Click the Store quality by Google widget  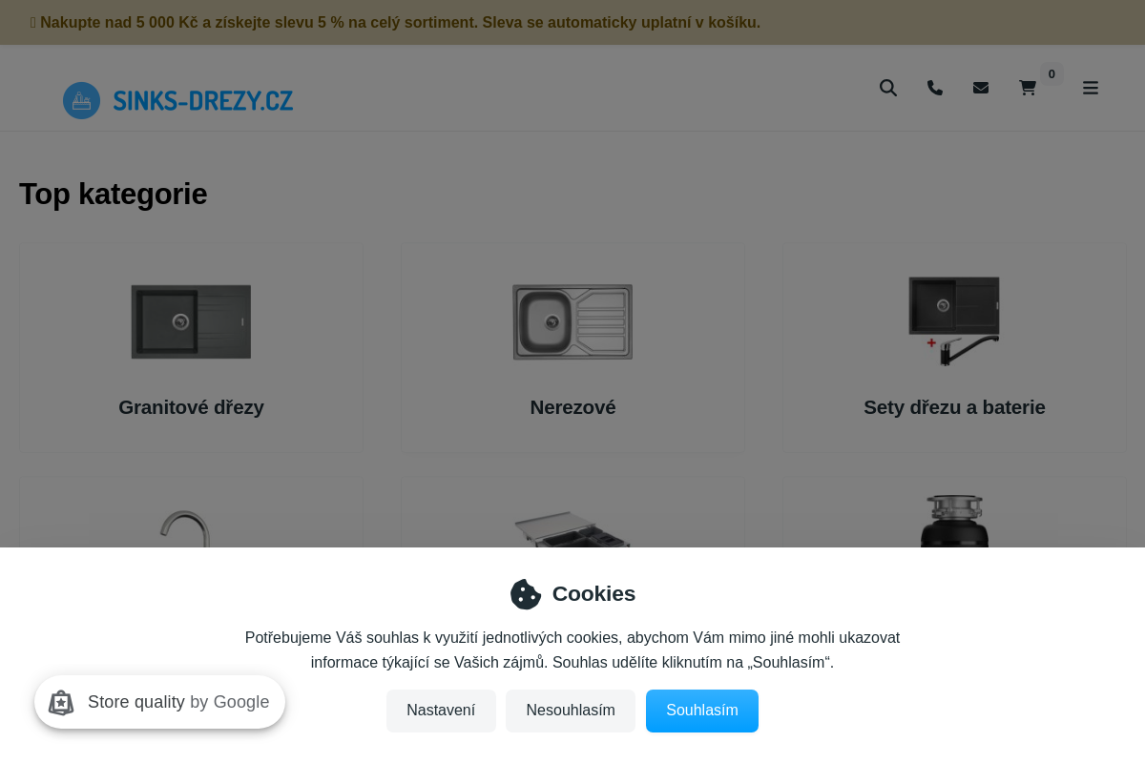point(159,702)
